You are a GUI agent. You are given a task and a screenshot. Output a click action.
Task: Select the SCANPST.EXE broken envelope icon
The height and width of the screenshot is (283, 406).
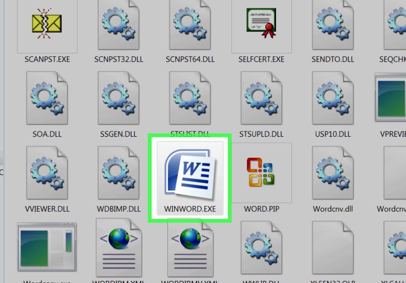pyautogui.click(x=47, y=24)
